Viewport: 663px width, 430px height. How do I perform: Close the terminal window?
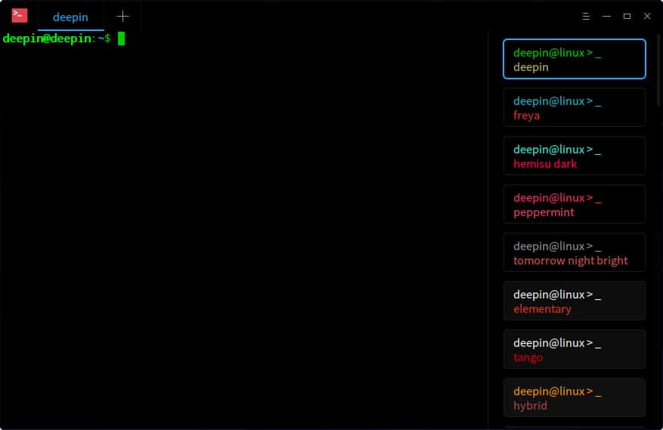click(647, 16)
